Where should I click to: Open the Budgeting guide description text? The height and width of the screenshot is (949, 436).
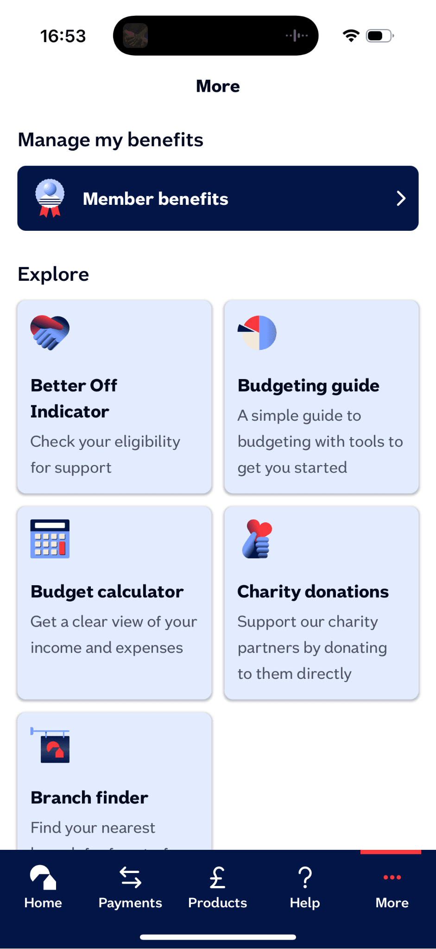[320, 442]
